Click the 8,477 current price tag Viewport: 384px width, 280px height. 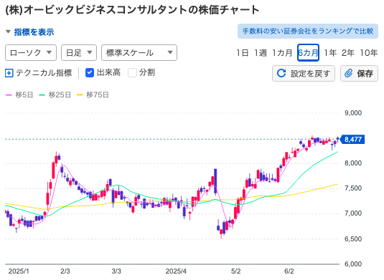coord(352,139)
